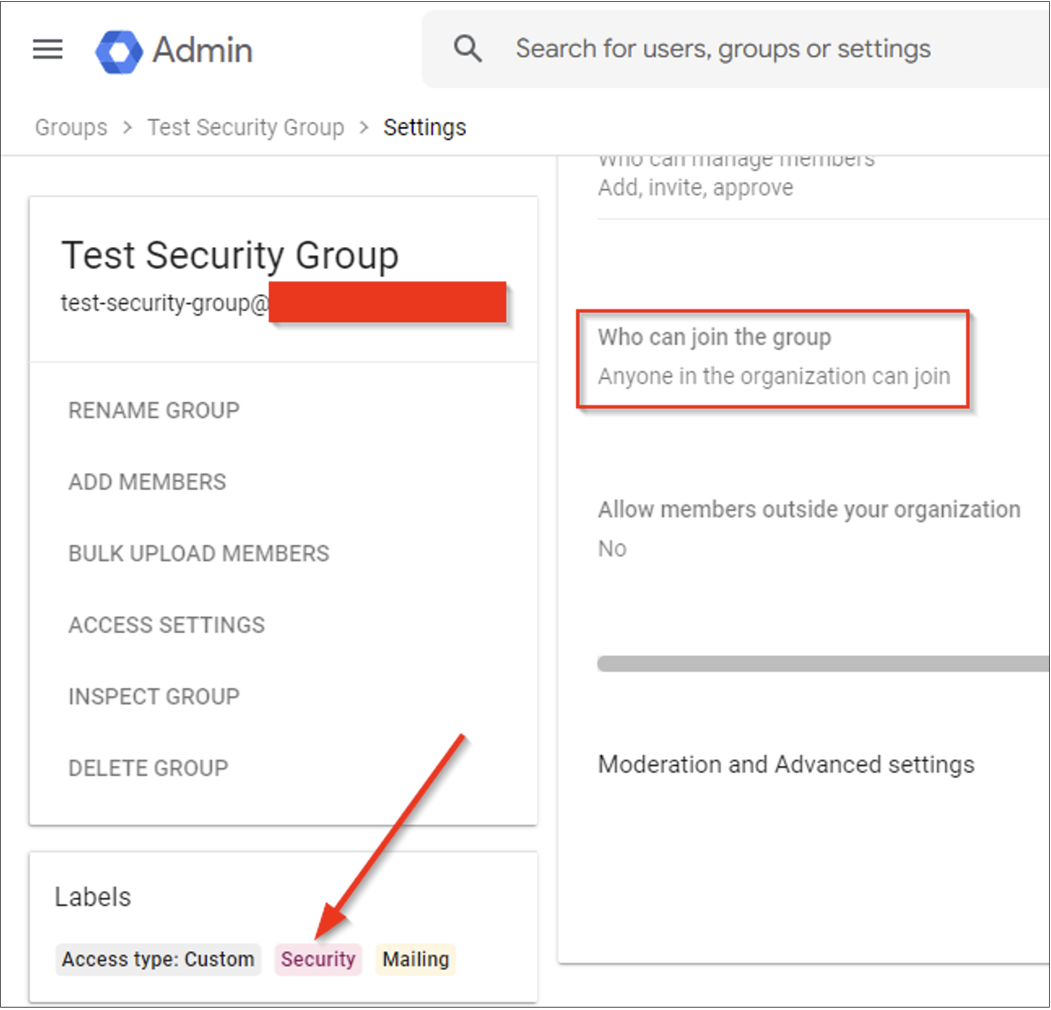Click the Mailing label chip
Screen dimensions: 1051x1010
click(x=414, y=959)
